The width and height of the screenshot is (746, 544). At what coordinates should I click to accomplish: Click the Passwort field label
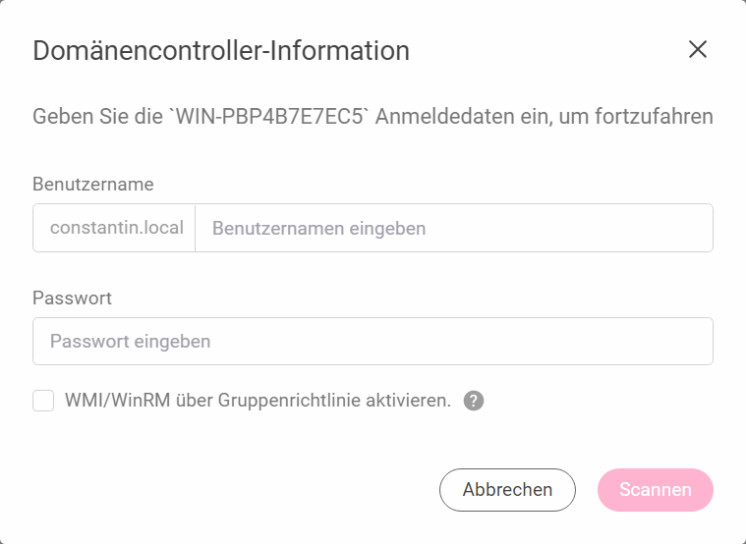73,299
